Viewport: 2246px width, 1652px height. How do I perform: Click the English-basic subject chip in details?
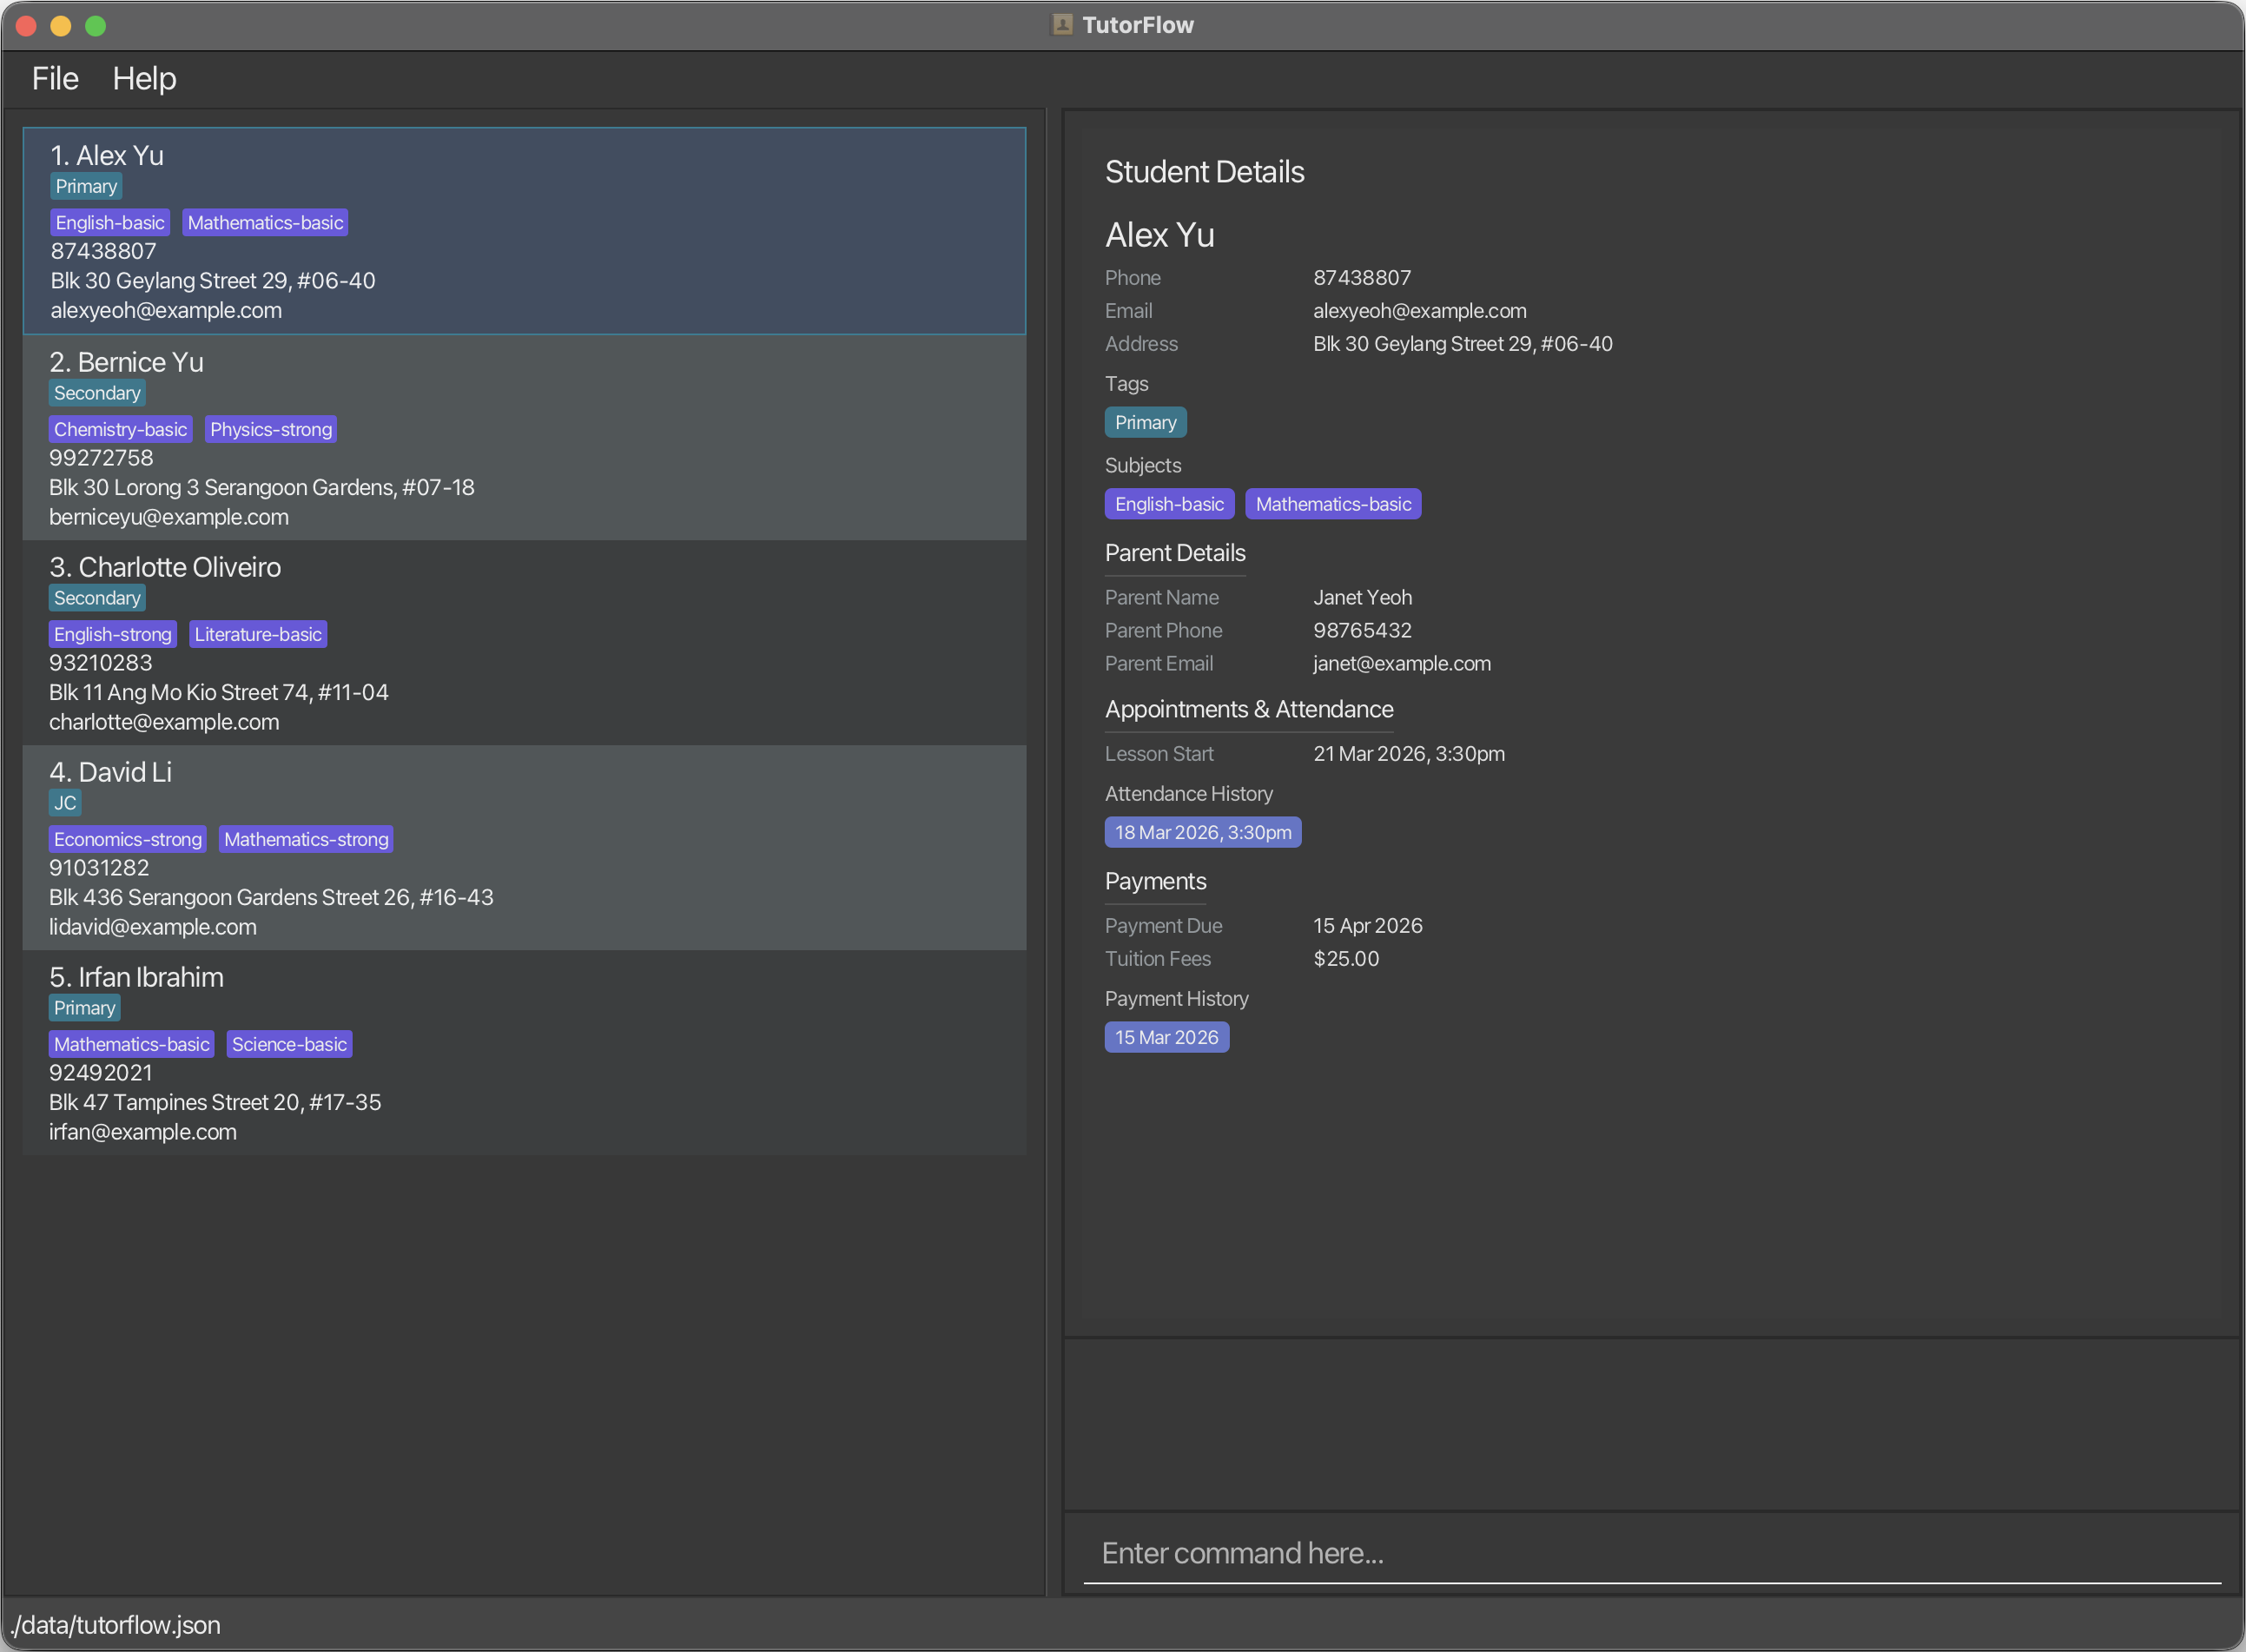1169,504
